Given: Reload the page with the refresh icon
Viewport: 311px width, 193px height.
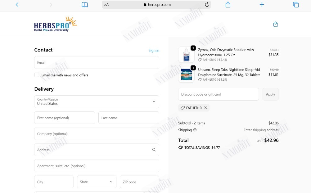Looking at the screenshot, I should pyautogui.click(x=207, y=5).
